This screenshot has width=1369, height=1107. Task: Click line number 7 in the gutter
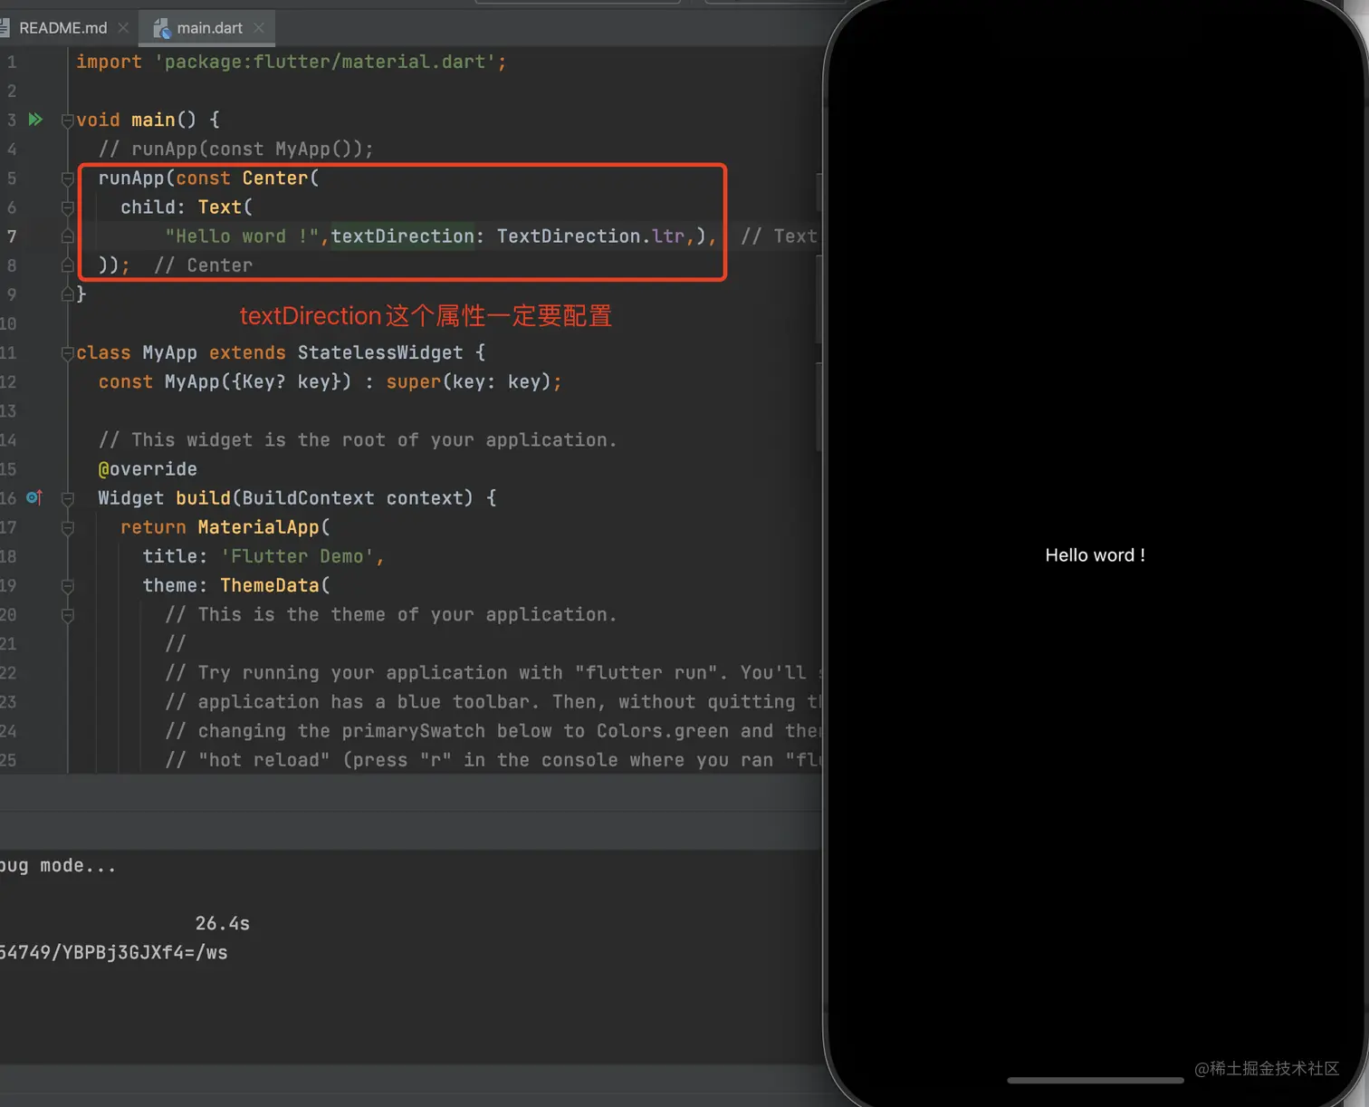(12, 236)
